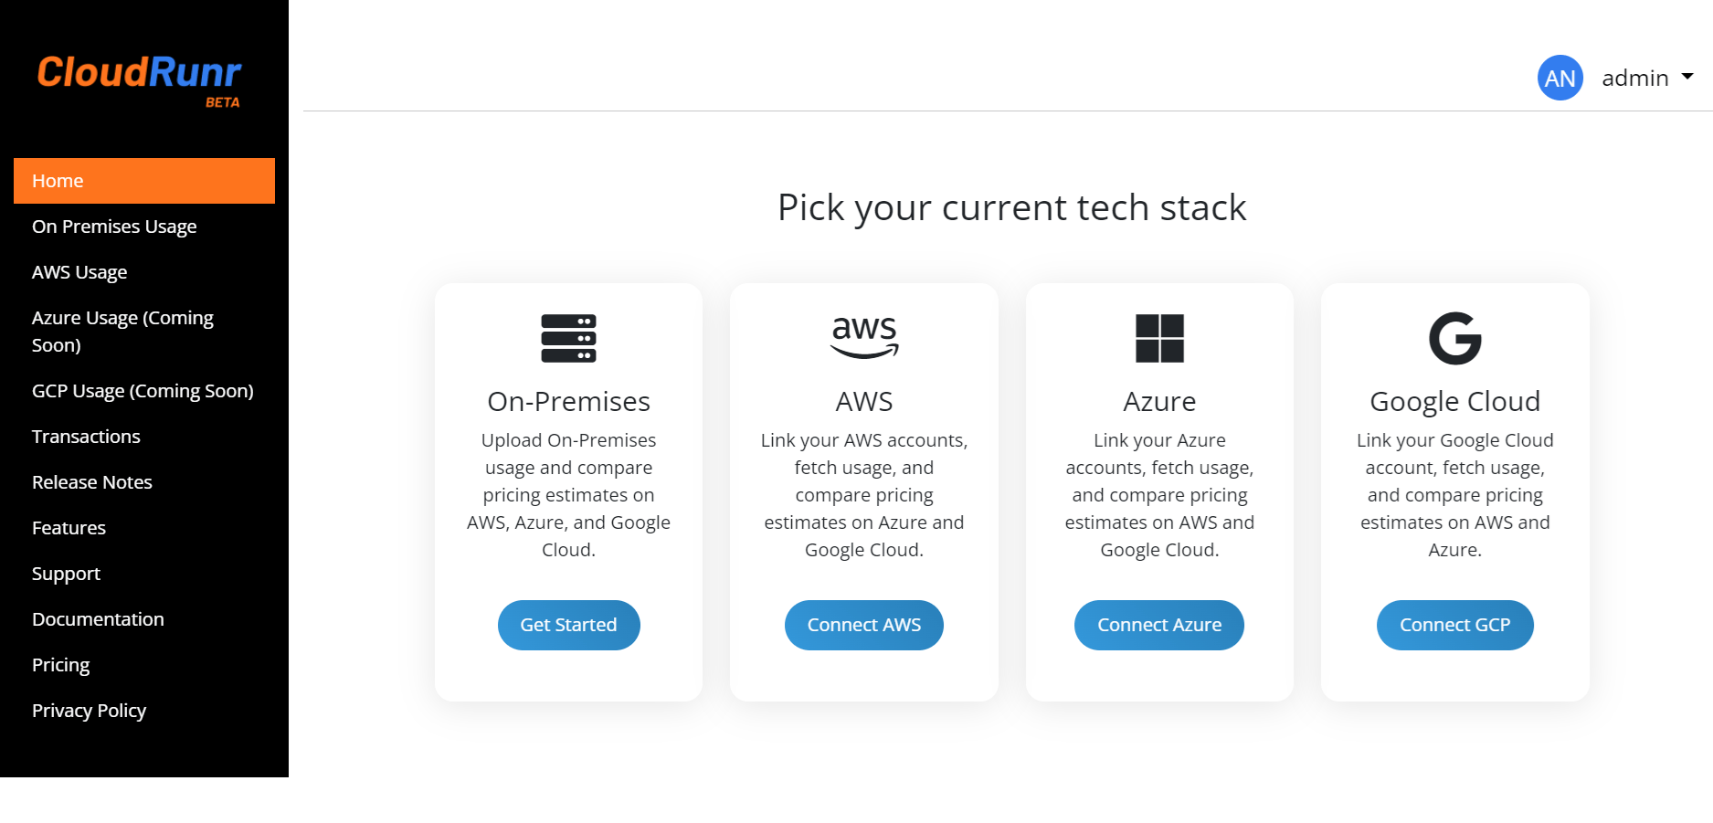Click the AN user avatar icon

point(1560,79)
